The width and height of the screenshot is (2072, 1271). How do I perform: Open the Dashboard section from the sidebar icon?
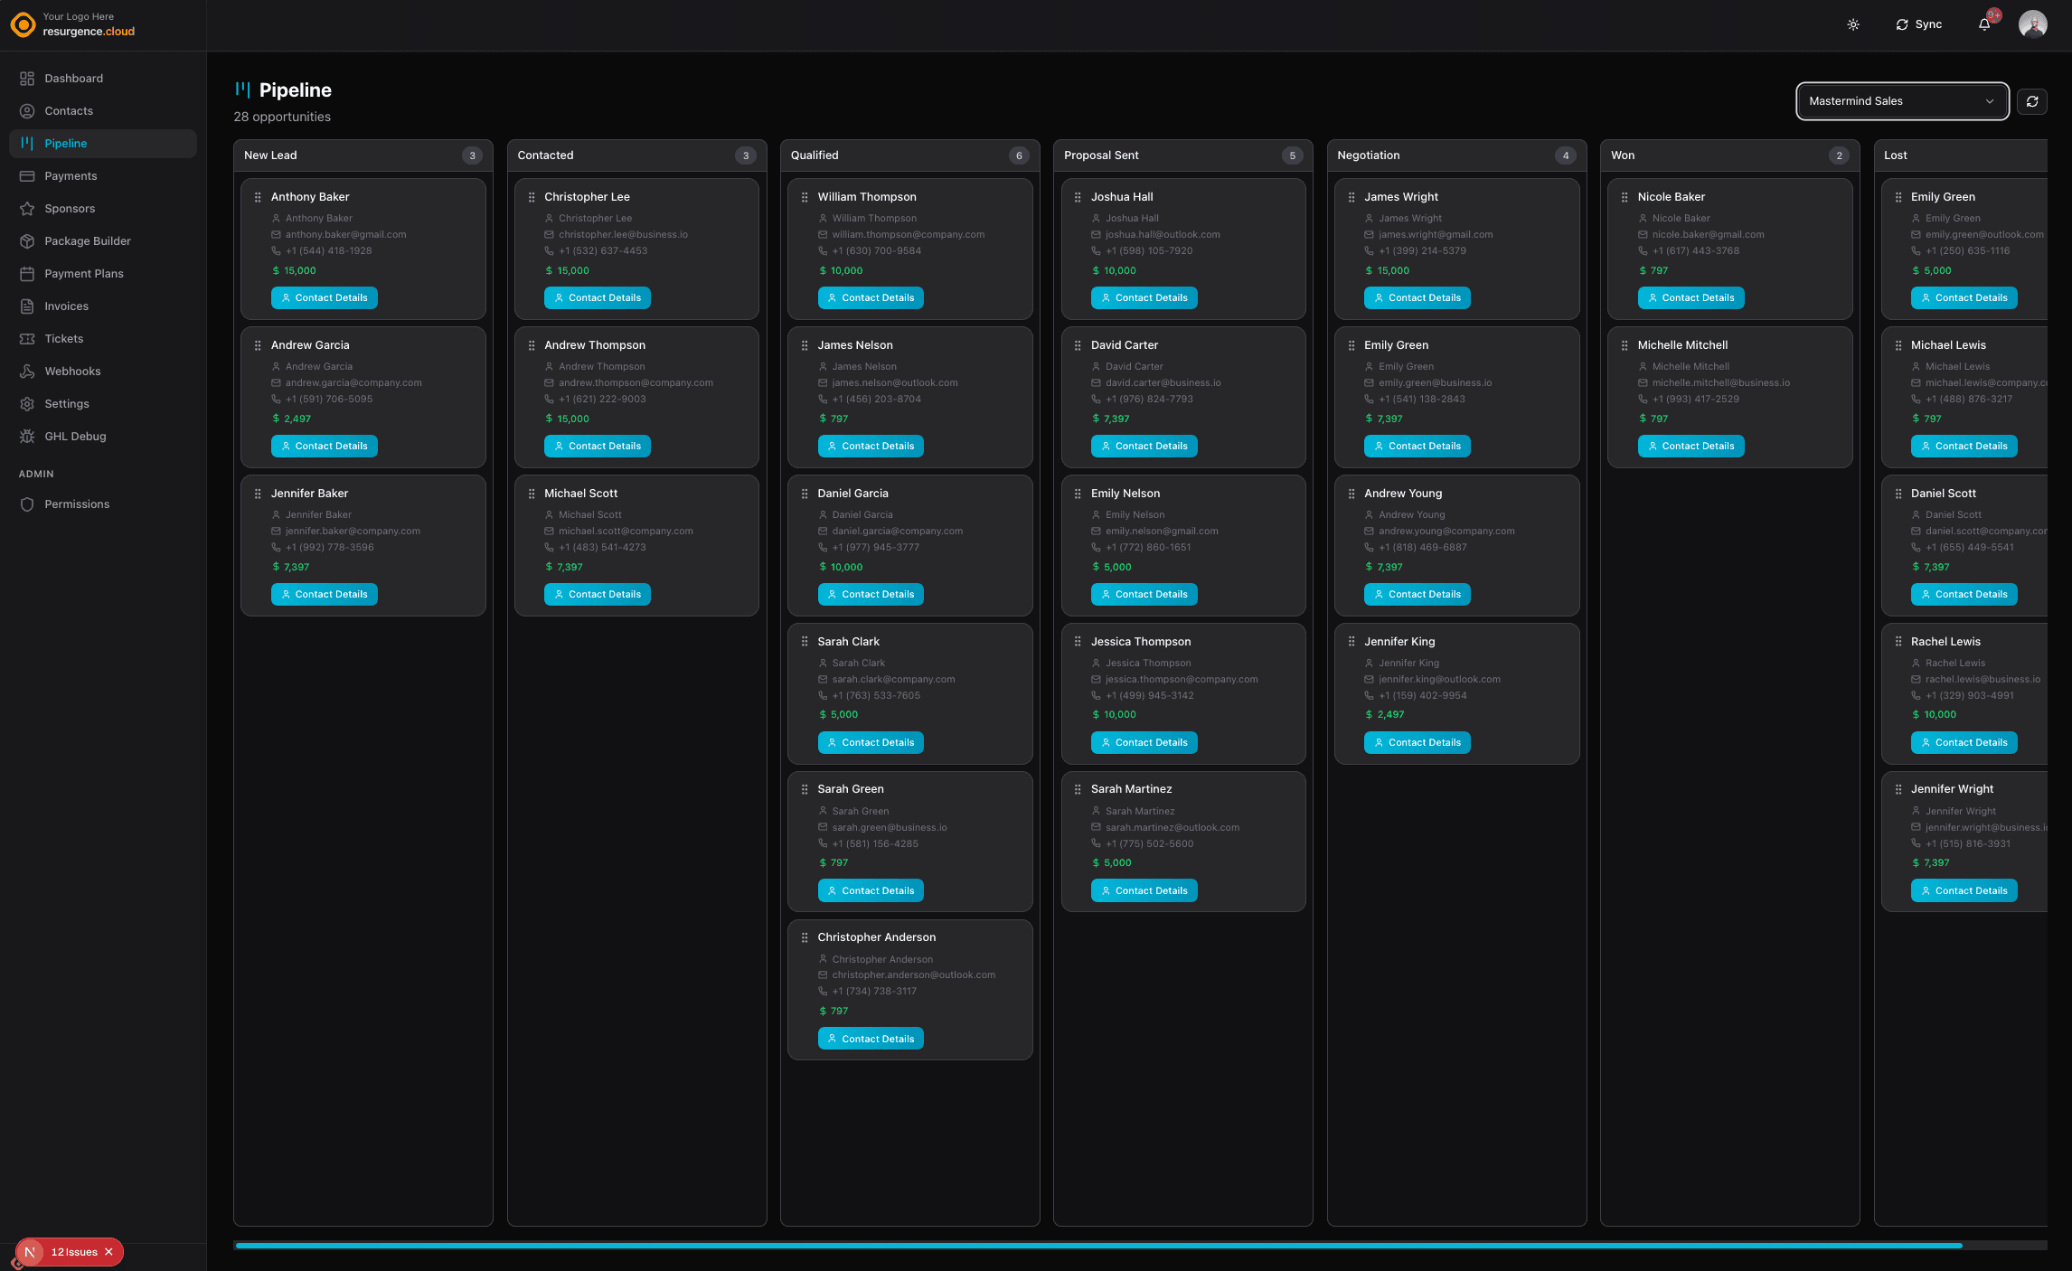pyautogui.click(x=27, y=79)
